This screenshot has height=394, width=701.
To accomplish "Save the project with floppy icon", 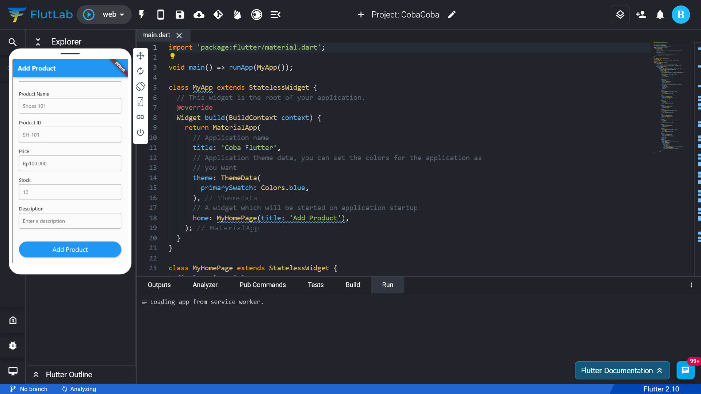I will [x=180, y=15].
